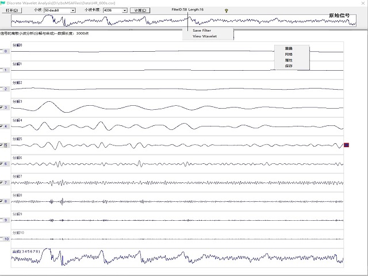Click the 分解8 decomposition waveform plot
368x276 pixels.
[177, 201]
